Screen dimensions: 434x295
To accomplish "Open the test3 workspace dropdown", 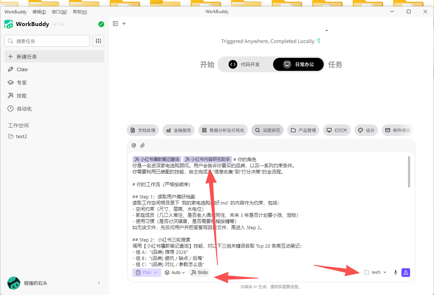I will [x=375, y=272].
